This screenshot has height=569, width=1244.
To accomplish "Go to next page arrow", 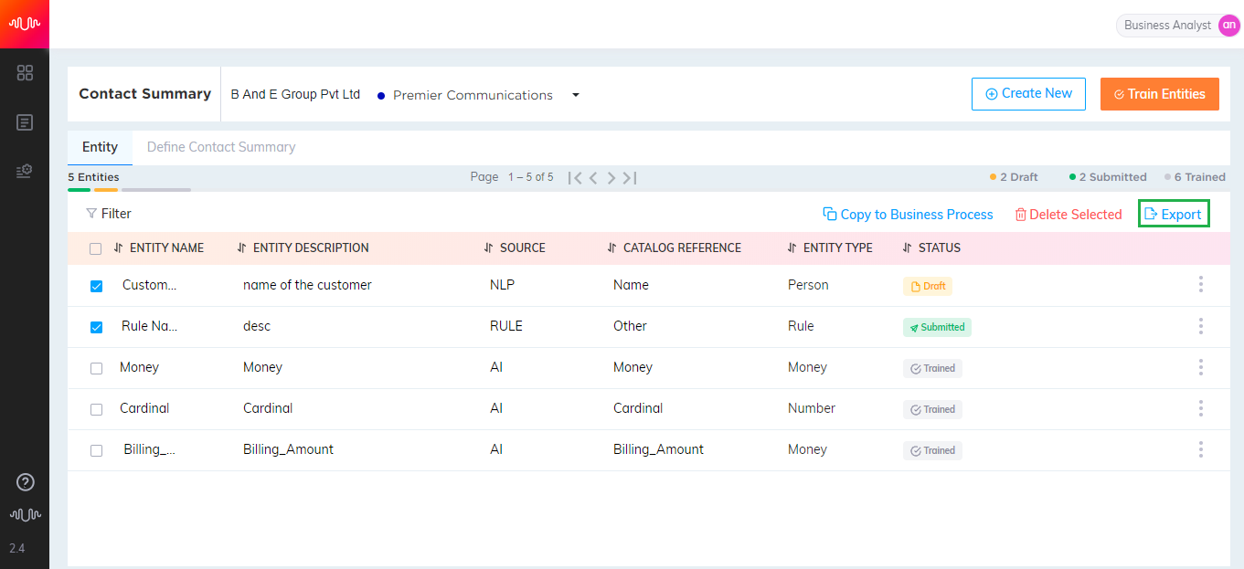I will [x=611, y=177].
